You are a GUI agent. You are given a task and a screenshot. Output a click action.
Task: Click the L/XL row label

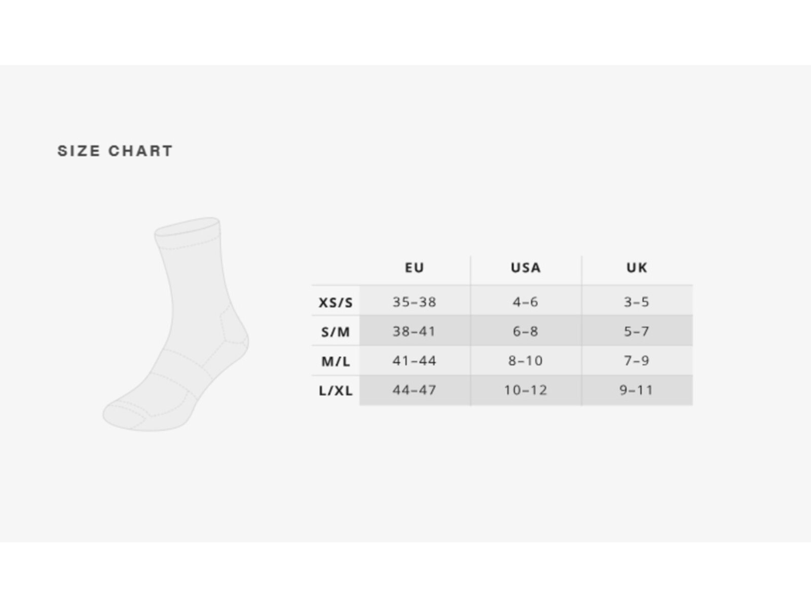click(336, 391)
